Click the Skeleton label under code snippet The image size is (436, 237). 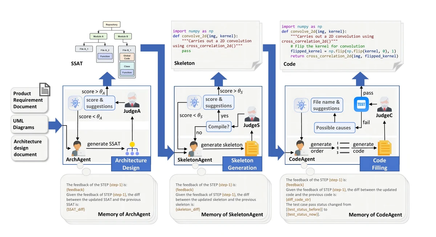tap(184, 63)
